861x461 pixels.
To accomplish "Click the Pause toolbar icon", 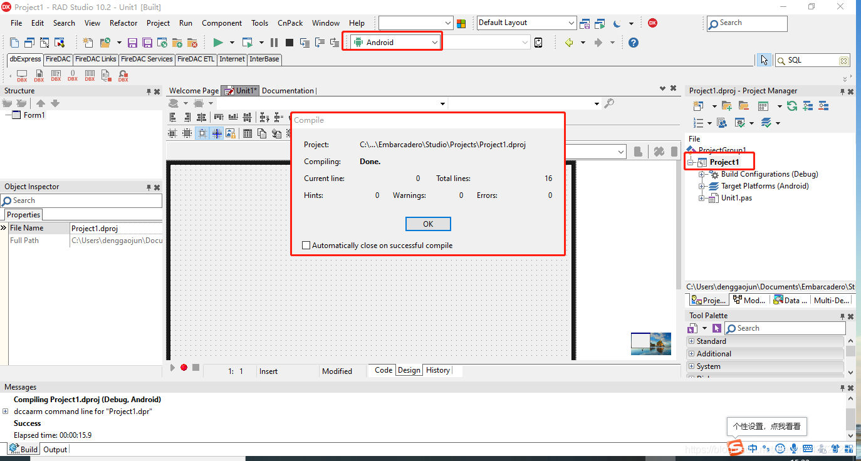I will pyautogui.click(x=274, y=43).
